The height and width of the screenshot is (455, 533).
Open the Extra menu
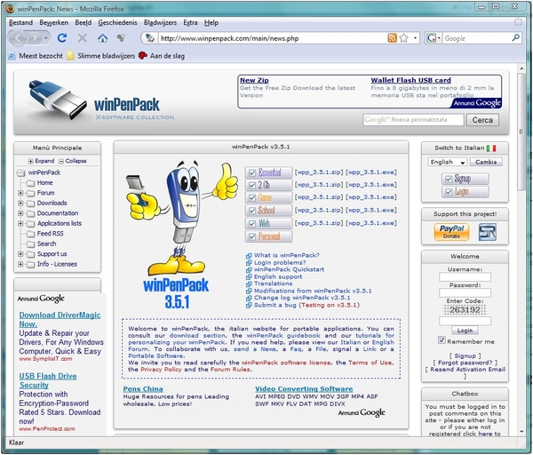point(190,23)
